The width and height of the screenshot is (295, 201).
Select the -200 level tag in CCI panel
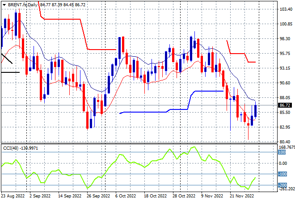[282, 185]
